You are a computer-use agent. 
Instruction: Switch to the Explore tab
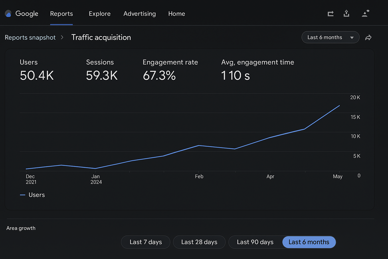coord(100,14)
